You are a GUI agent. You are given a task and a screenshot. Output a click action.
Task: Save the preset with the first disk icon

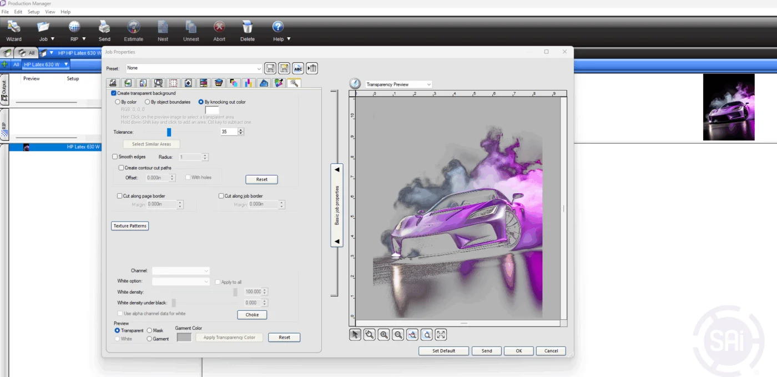[x=270, y=68]
